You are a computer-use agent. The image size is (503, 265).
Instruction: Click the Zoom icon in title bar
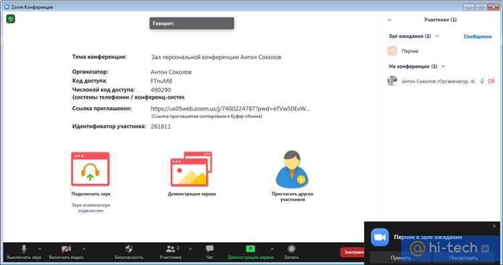(7, 7)
